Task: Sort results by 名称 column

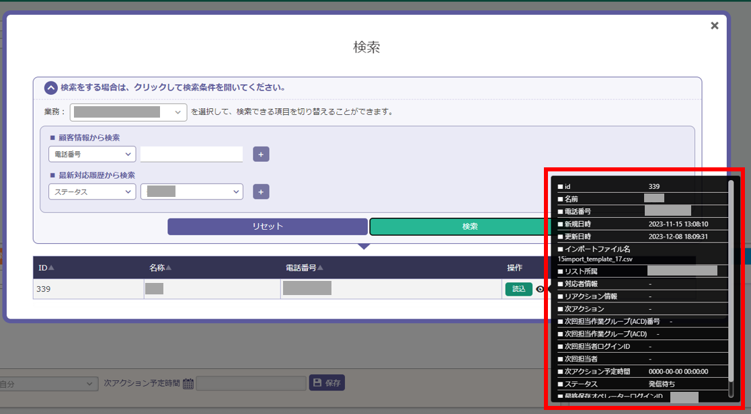Action: click(160, 267)
